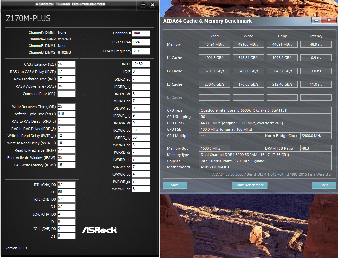Click Memory Write result 49108 MB/s

pyautogui.click(x=248, y=44)
